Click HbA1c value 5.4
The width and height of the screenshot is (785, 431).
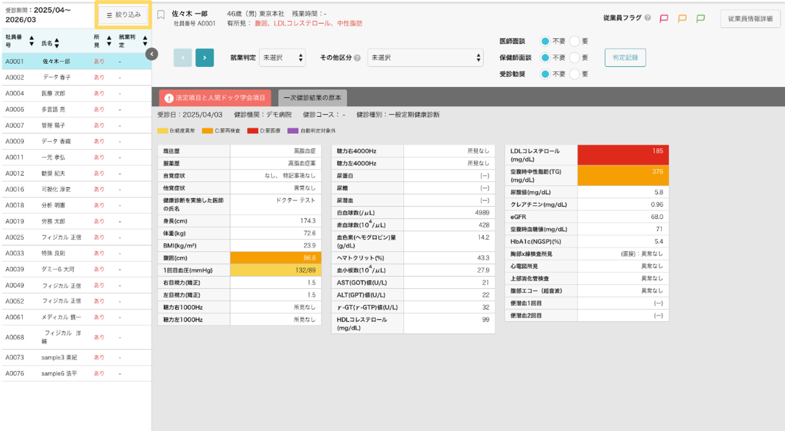coord(623,241)
